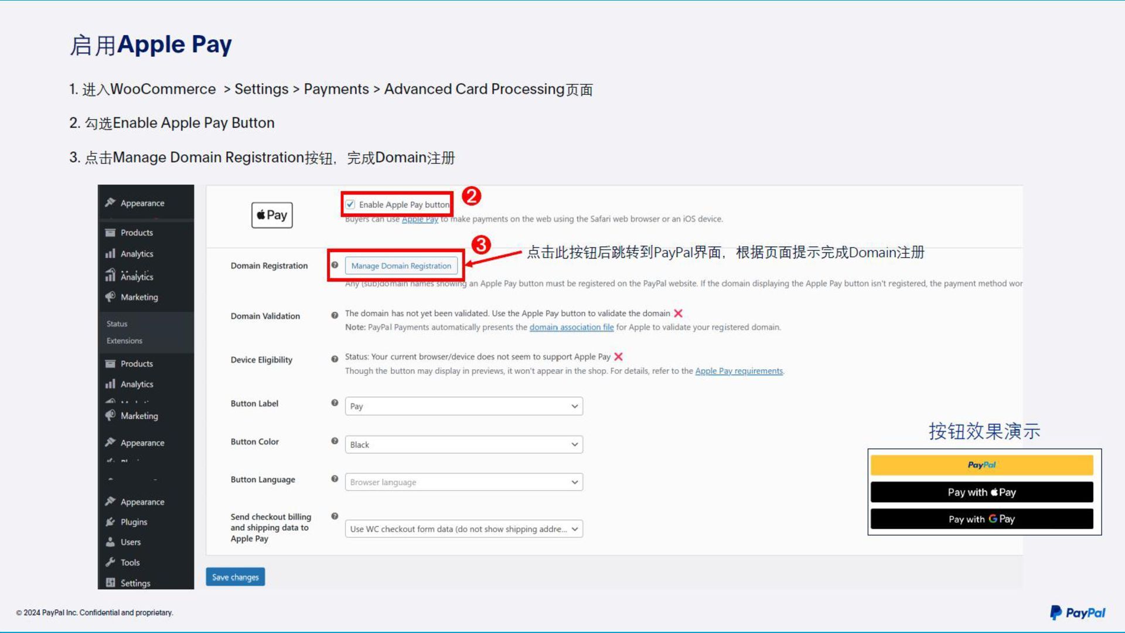
Task: Open the Button Label dropdown showing Pay
Action: (463, 406)
